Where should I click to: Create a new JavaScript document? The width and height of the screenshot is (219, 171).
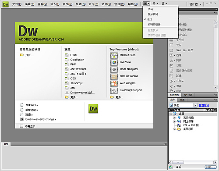(76, 83)
